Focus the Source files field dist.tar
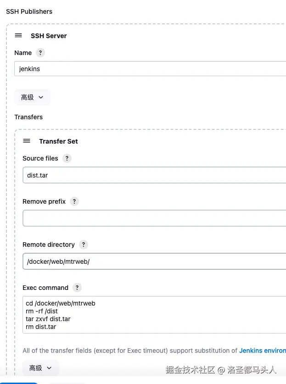This screenshot has height=384, width=286. pyautogui.click(x=154, y=175)
